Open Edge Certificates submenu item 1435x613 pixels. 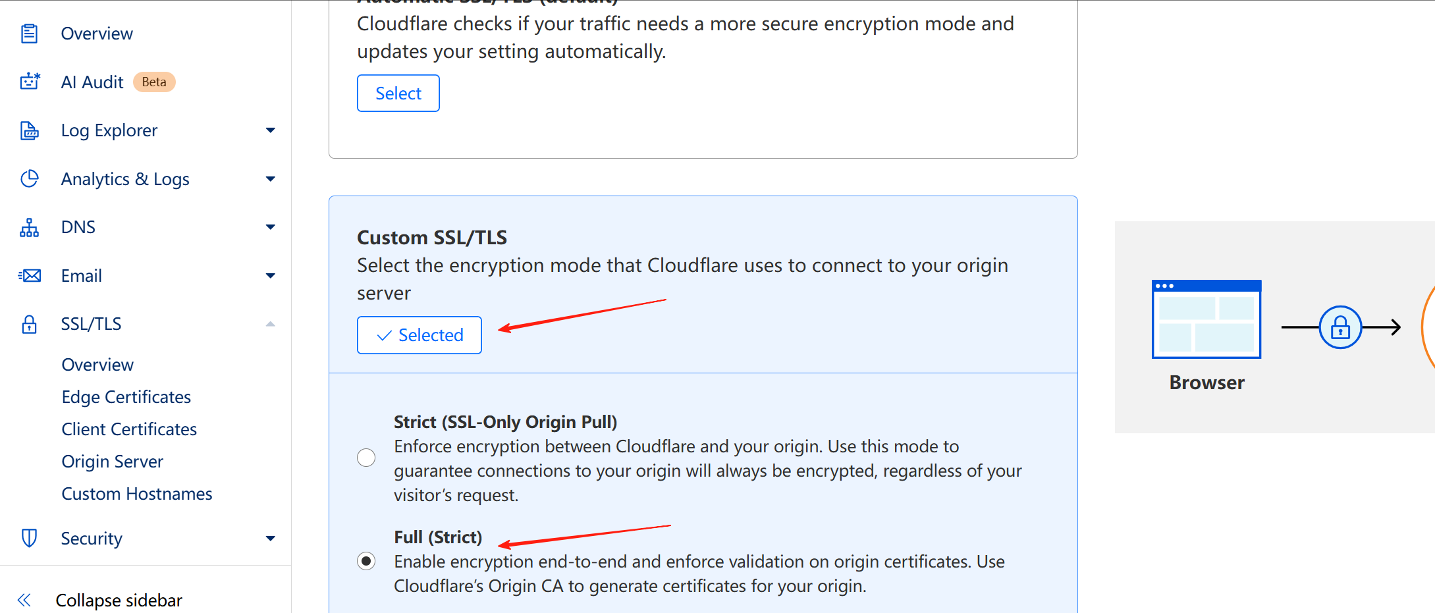(x=126, y=397)
